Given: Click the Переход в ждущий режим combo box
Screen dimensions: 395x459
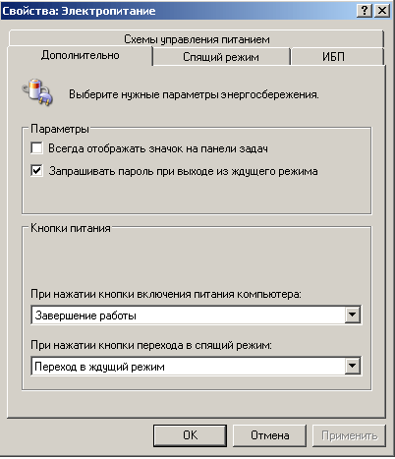Looking at the screenshot, I should (x=197, y=366).
